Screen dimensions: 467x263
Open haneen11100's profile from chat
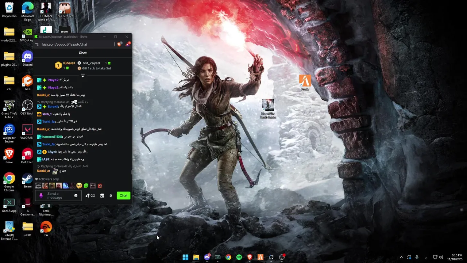(52, 137)
